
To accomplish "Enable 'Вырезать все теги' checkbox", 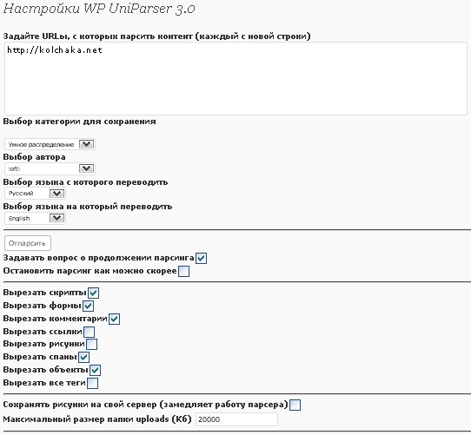I will 92,383.
